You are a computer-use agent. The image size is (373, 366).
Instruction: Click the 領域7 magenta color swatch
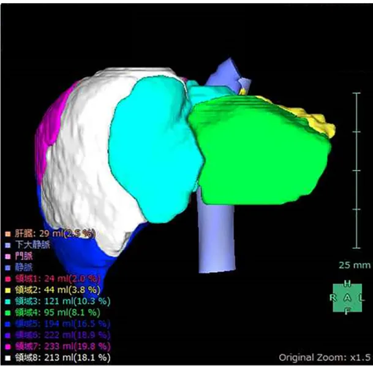pyautogui.click(x=8, y=347)
